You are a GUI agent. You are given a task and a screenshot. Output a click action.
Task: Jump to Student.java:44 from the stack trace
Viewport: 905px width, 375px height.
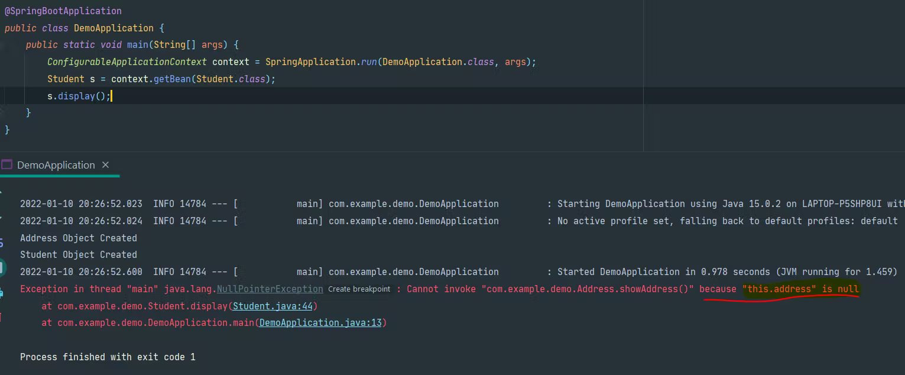click(x=275, y=306)
